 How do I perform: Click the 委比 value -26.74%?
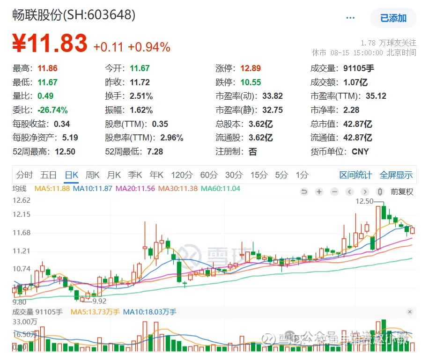[x=52, y=110]
